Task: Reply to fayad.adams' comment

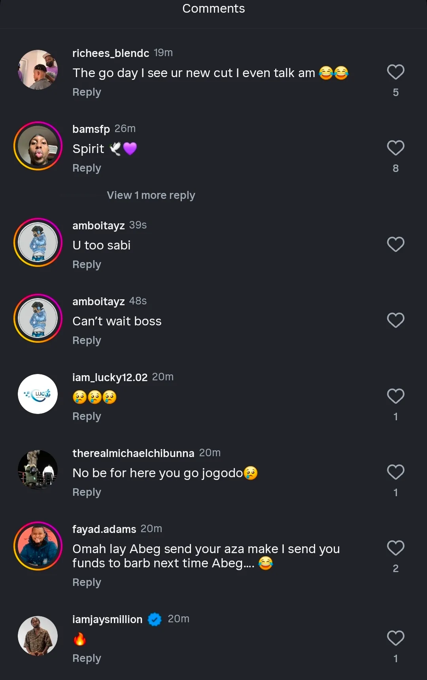Action: 87,582
